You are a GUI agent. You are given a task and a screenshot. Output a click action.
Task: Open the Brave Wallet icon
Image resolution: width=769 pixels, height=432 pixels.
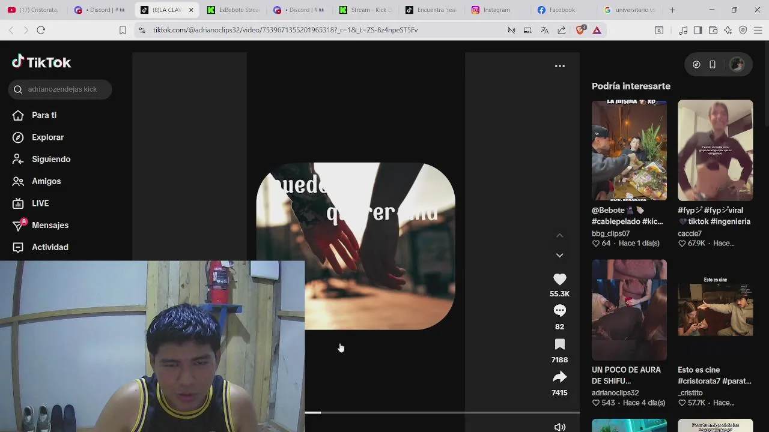coord(713,30)
